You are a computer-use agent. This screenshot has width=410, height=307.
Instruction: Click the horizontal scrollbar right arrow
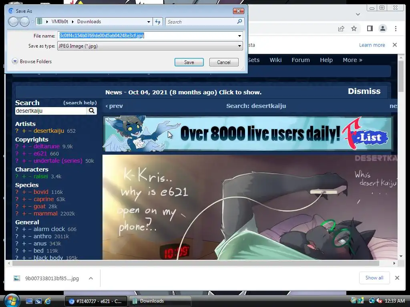[x=394, y=263]
